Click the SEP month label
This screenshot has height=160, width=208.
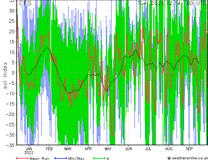coord(189,149)
